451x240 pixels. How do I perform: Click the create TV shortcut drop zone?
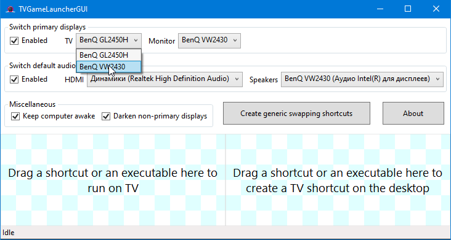click(x=338, y=180)
